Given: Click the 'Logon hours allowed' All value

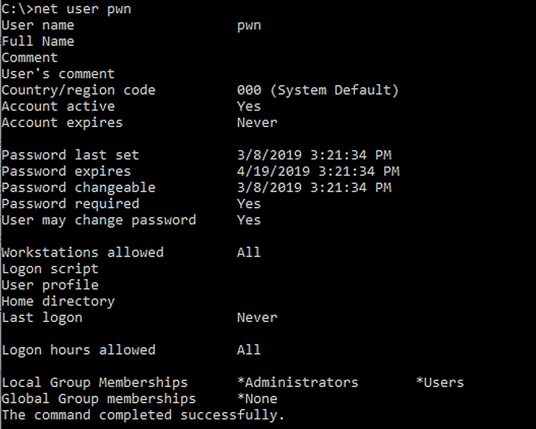Looking at the screenshot, I should 249,350.
